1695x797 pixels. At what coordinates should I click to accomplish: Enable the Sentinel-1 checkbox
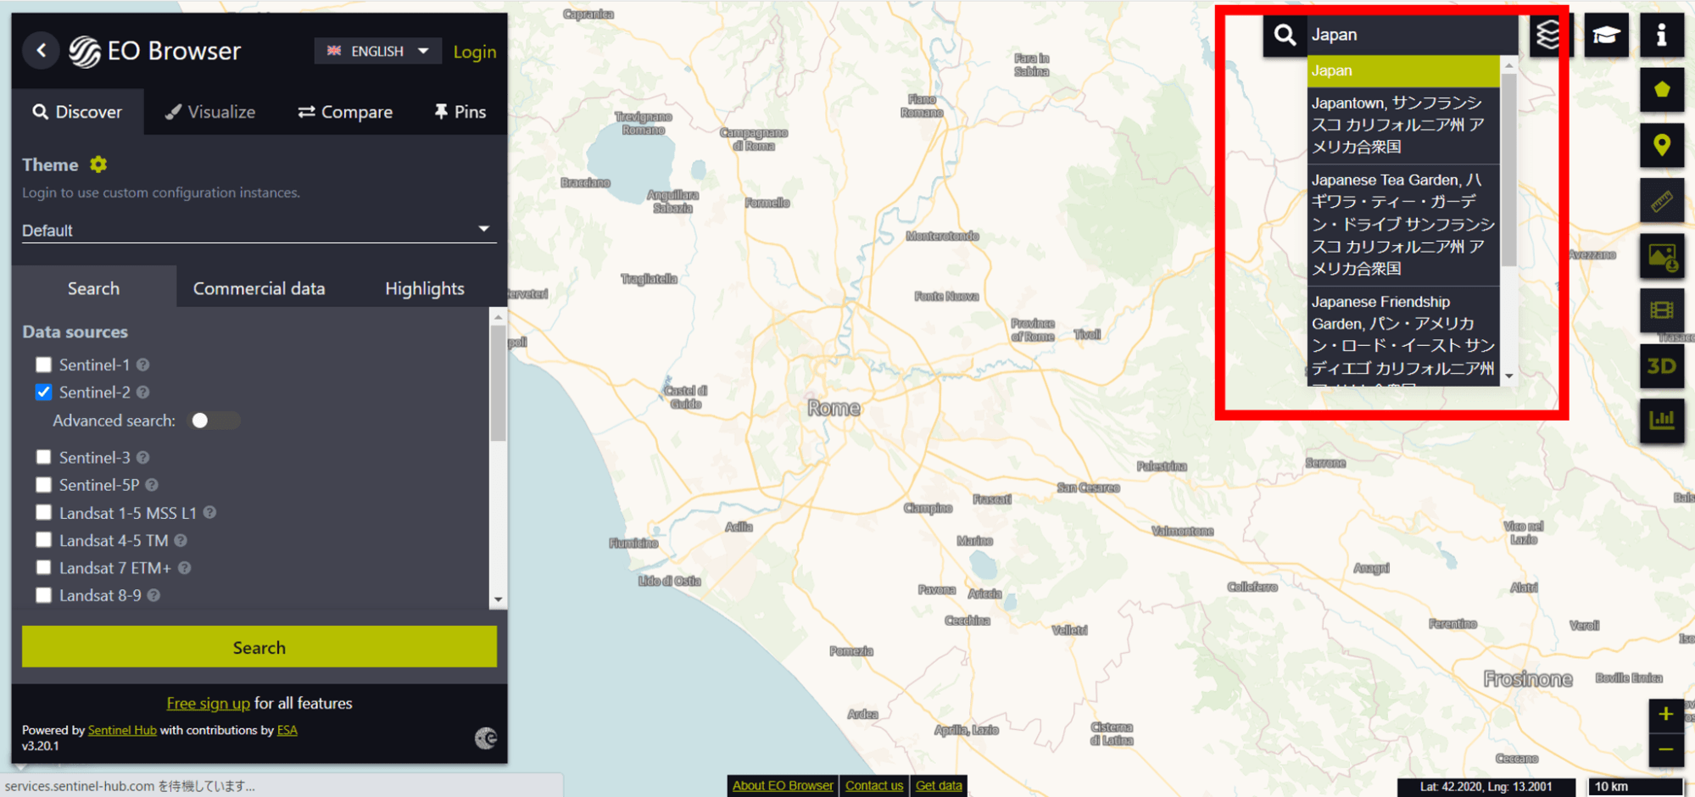[x=43, y=365]
